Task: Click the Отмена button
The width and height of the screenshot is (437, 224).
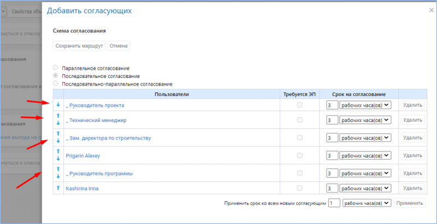Action: [x=119, y=46]
